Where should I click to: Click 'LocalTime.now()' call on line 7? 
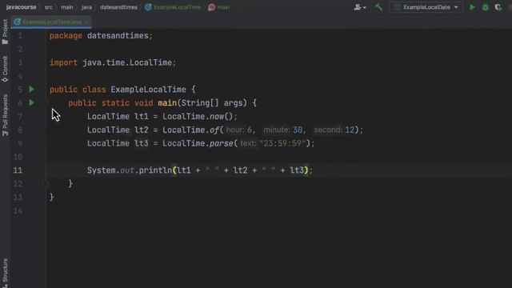point(198,116)
